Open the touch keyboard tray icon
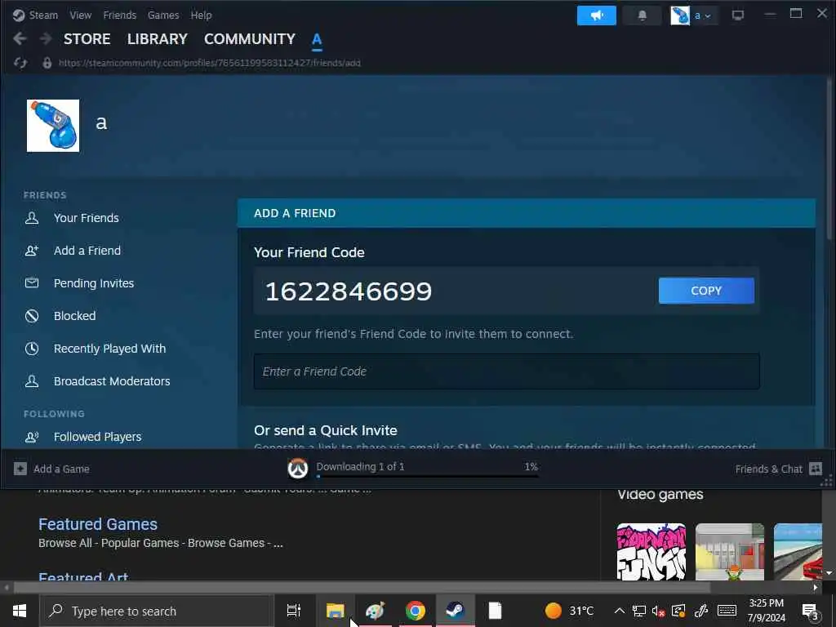This screenshot has height=627, width=836. tap(727, 611)
